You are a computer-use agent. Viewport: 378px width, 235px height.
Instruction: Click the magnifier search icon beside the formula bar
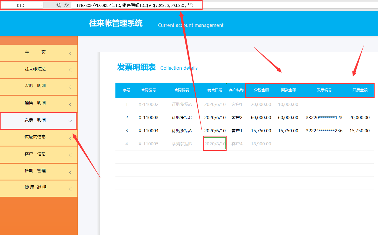(x=59, y=5)
